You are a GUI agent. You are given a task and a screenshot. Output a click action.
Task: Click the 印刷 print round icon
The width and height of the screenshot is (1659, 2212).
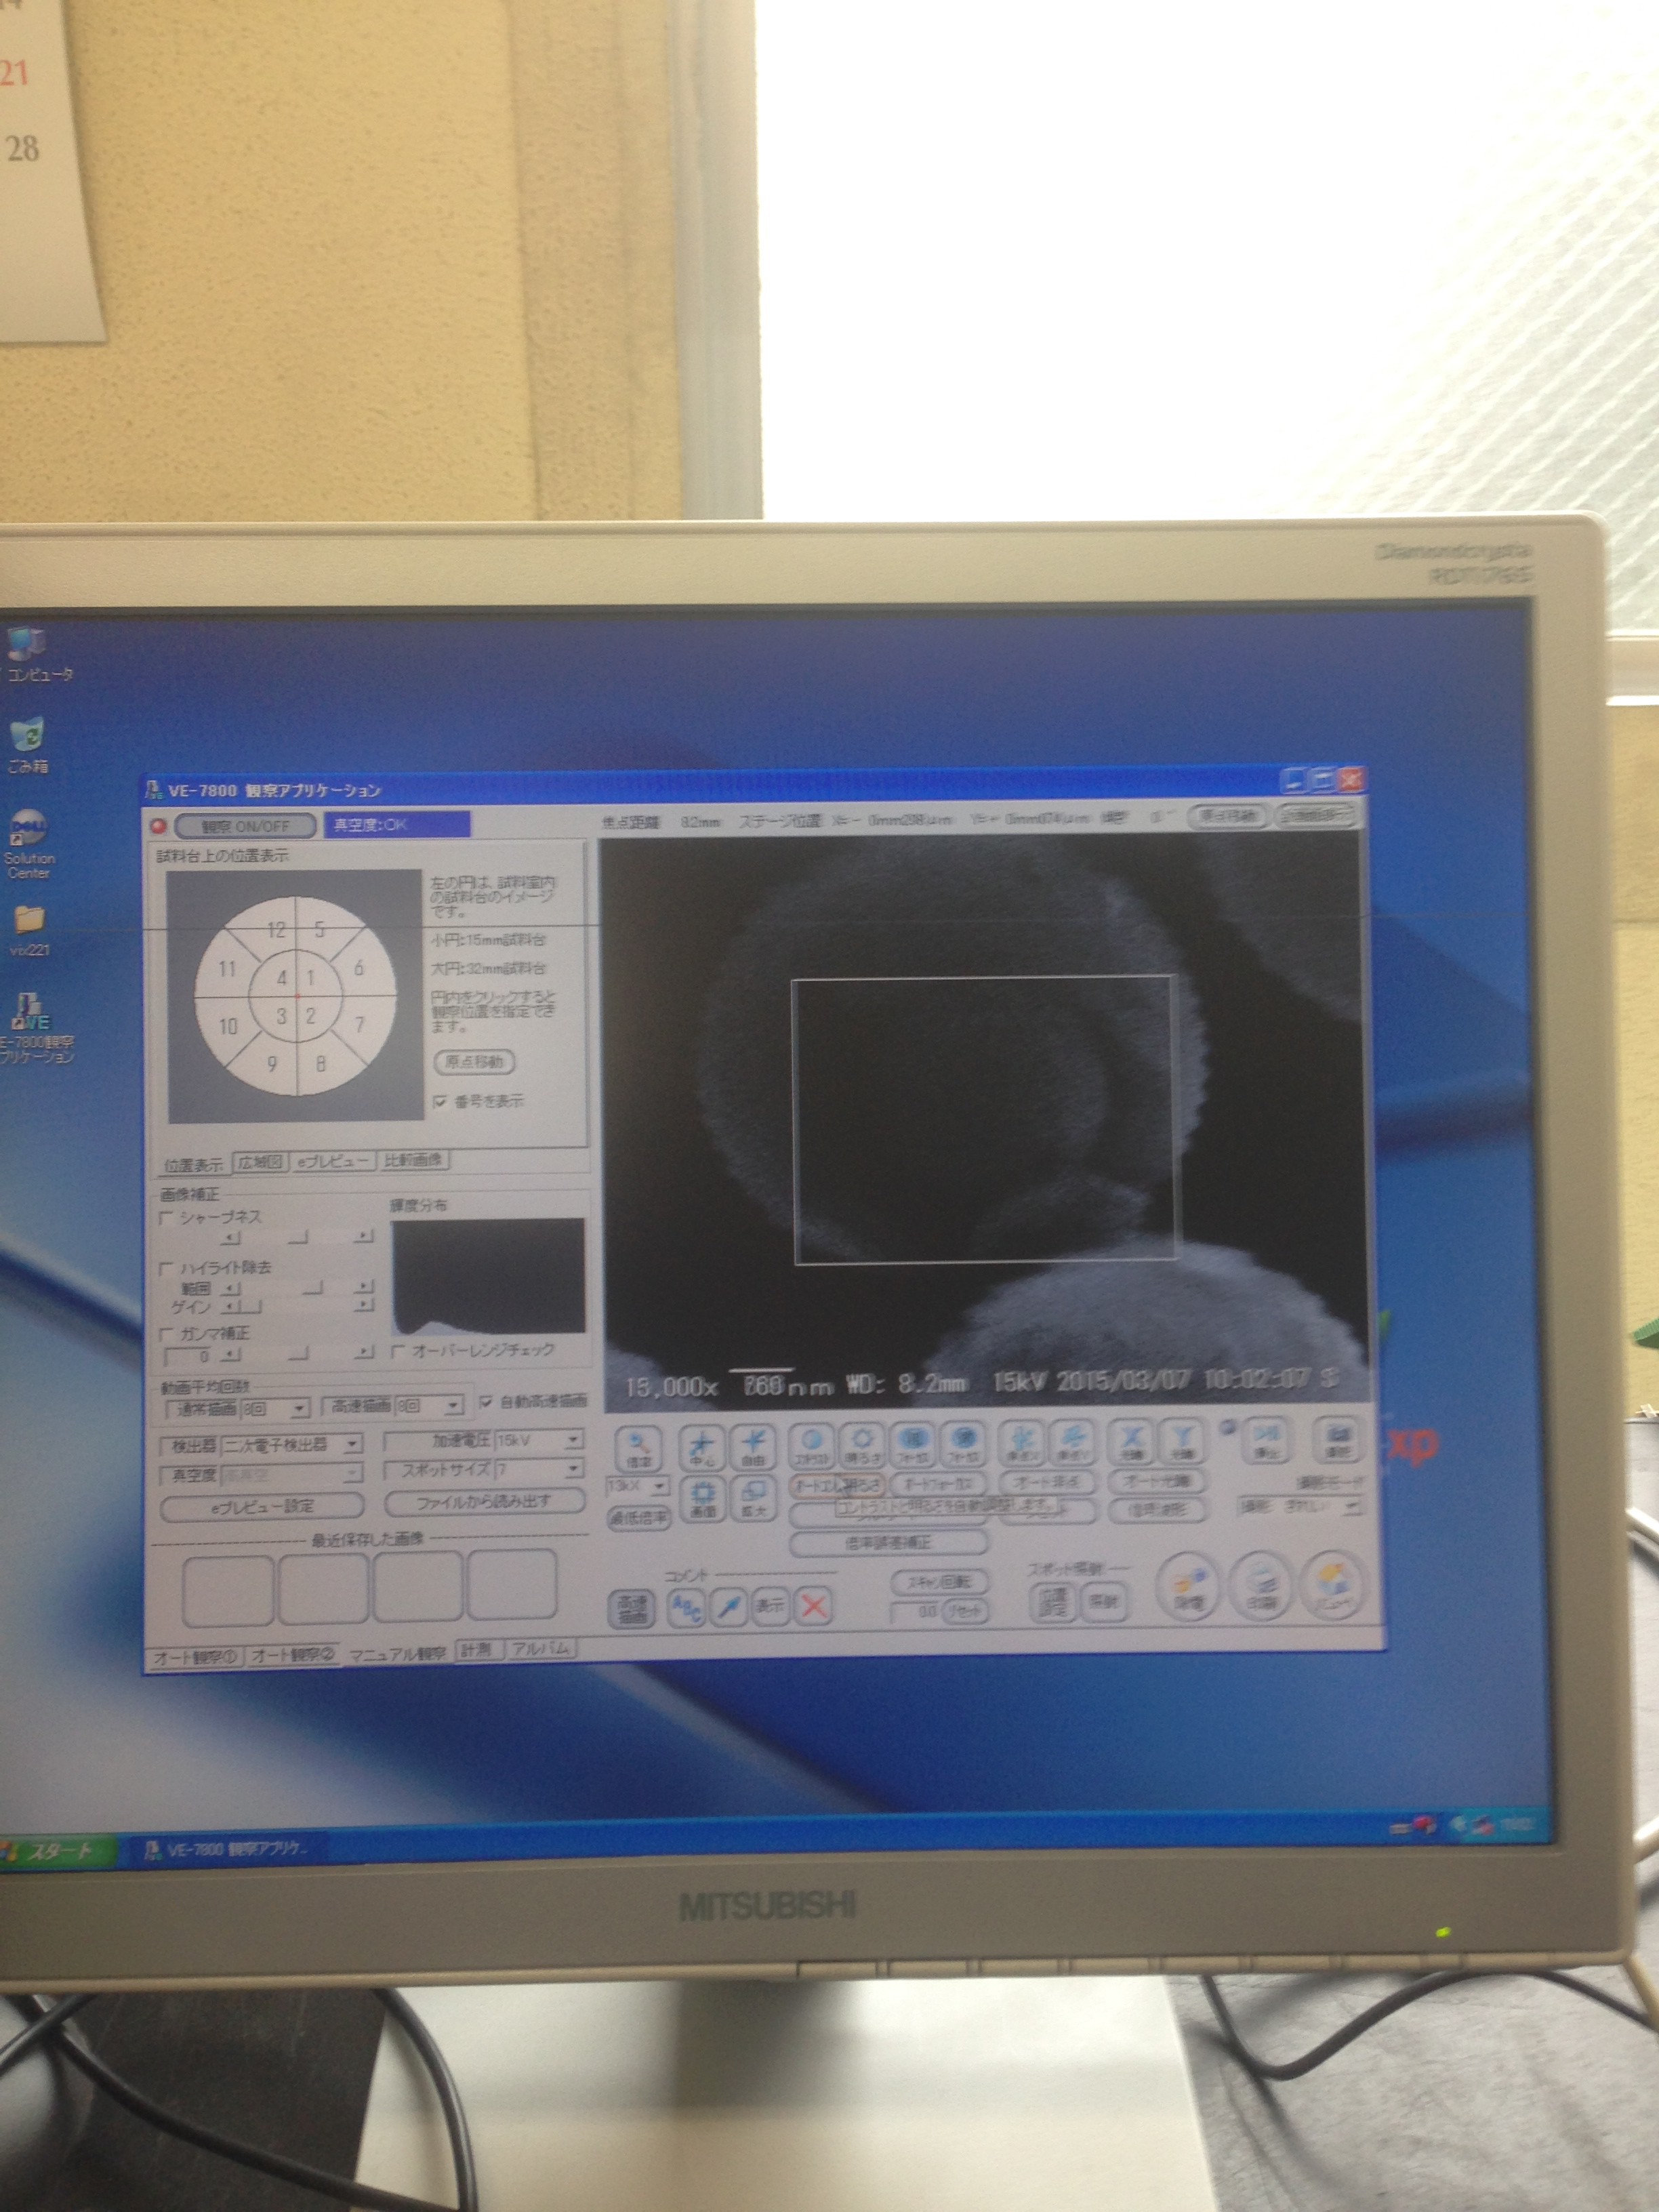[x=1262, y=1587]
